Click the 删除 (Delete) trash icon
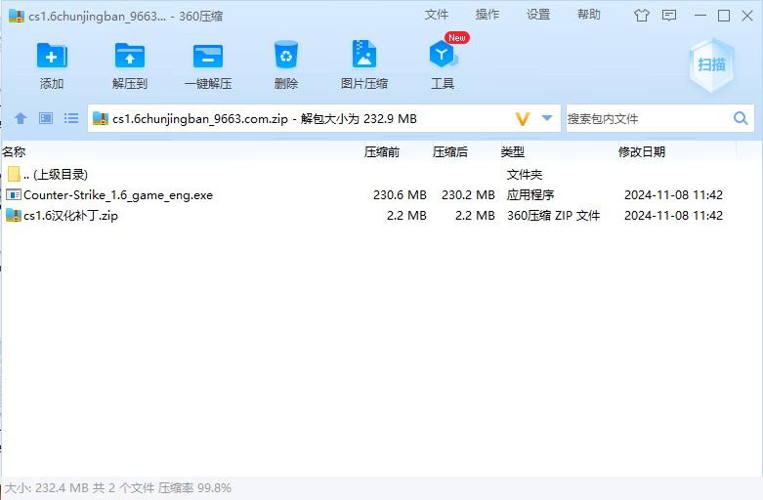Screen dimensions: 763x500 pos(285,55)
